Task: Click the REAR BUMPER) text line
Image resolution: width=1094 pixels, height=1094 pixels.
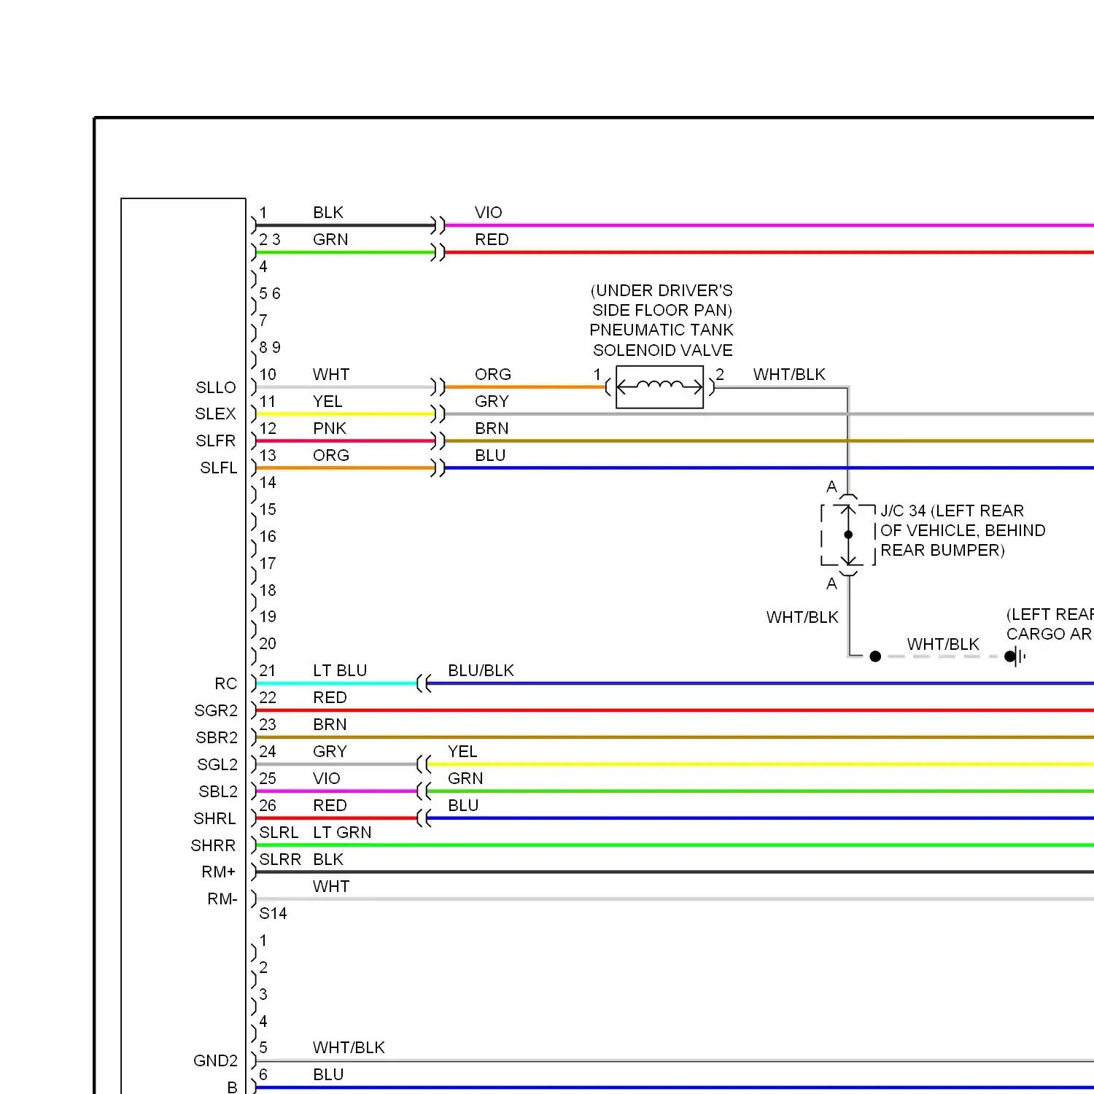Action: pos(942,550)
